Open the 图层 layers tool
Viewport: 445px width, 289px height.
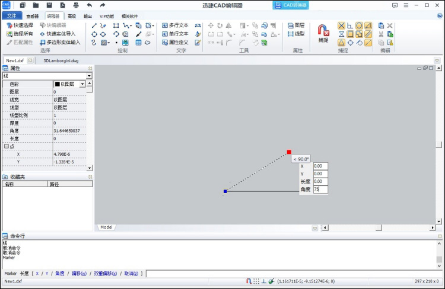coord(296,25)
